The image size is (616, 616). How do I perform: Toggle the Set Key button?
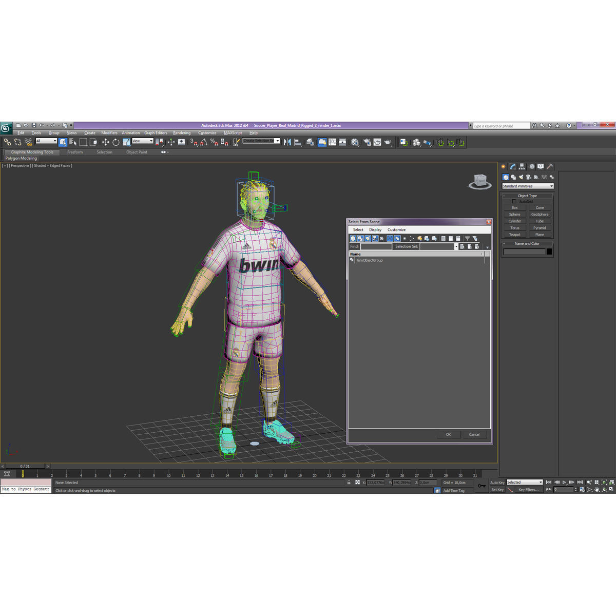click(497, 490)
